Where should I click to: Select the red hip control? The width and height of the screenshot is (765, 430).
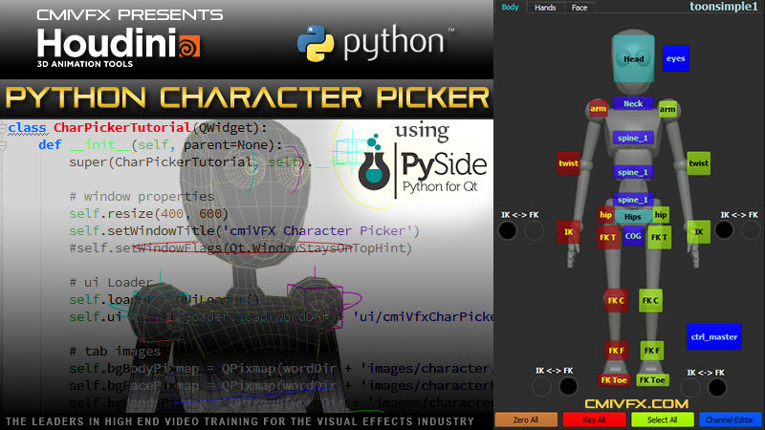[x=605, y=215]
